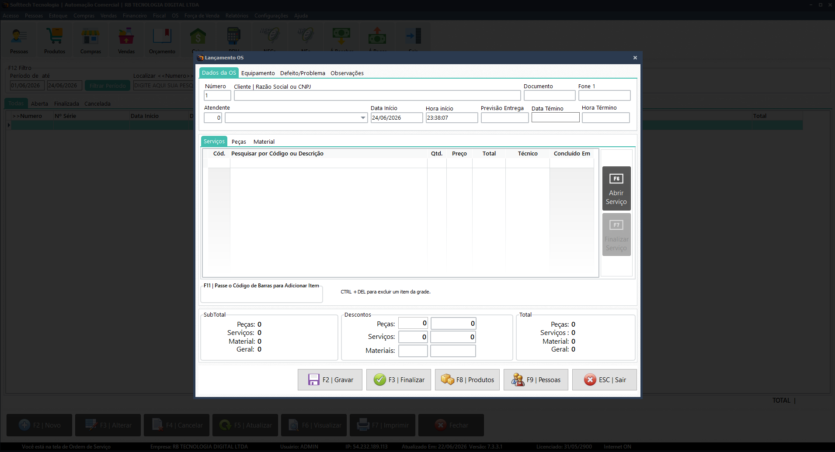Click the Hora Término field
This screenshot has height=452, width=835.
(x=606, y=118)
